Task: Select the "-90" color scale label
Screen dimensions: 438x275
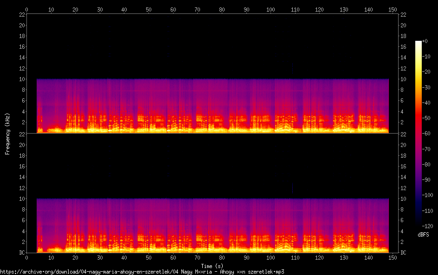Action: [426, 180]
